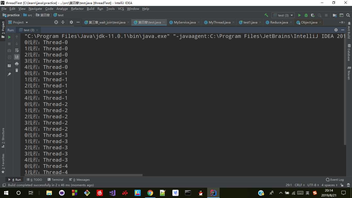Start debugging with the green bug icon
Screen dimensions: 352x198
point(306,15)
